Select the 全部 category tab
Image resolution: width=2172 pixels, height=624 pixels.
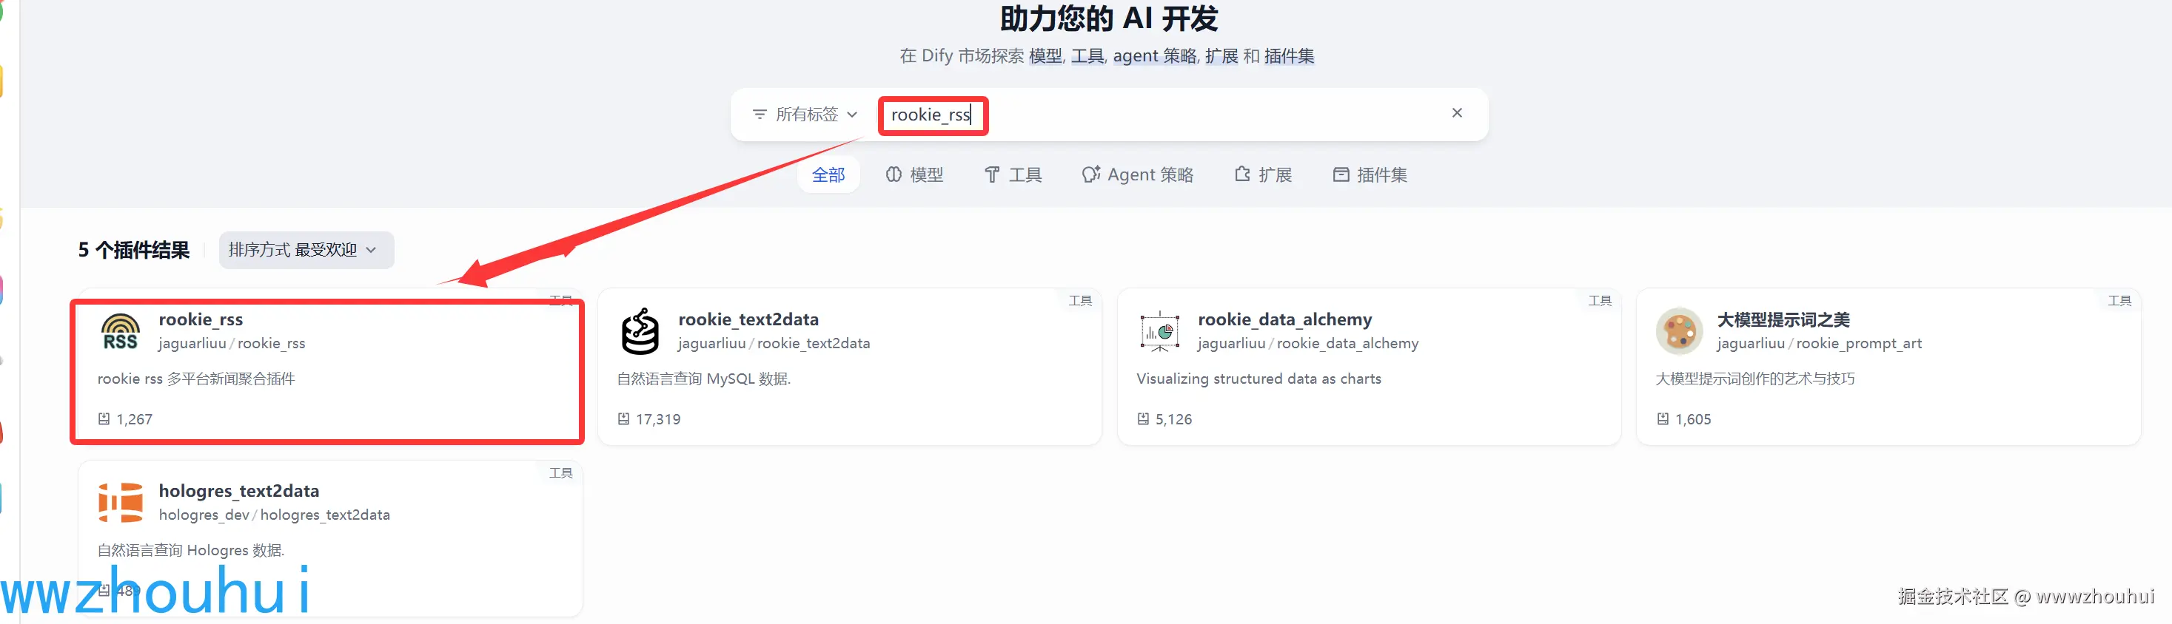(x=828, y=174)
